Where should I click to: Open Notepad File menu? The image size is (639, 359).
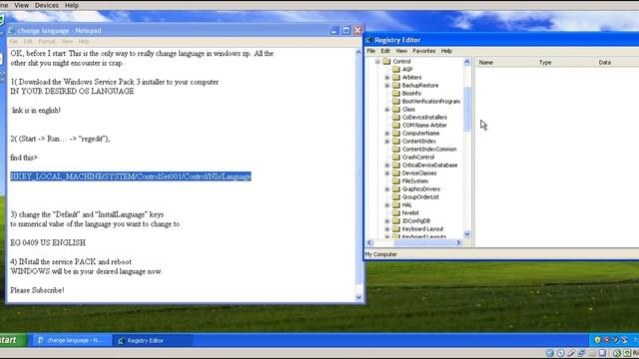pos(13,42)
